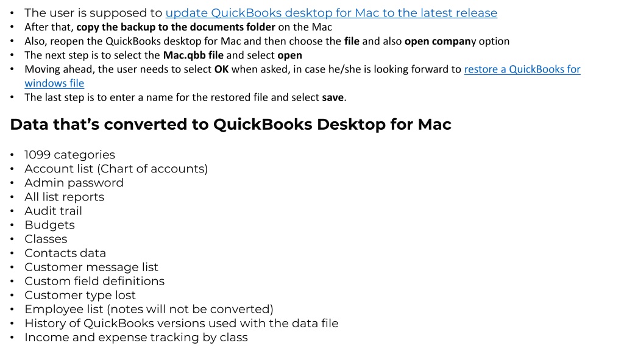Click 'Income and expense tracking by class'

coord(136,338)
